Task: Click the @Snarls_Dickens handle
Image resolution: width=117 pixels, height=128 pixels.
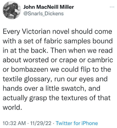Action: (44, 13)
